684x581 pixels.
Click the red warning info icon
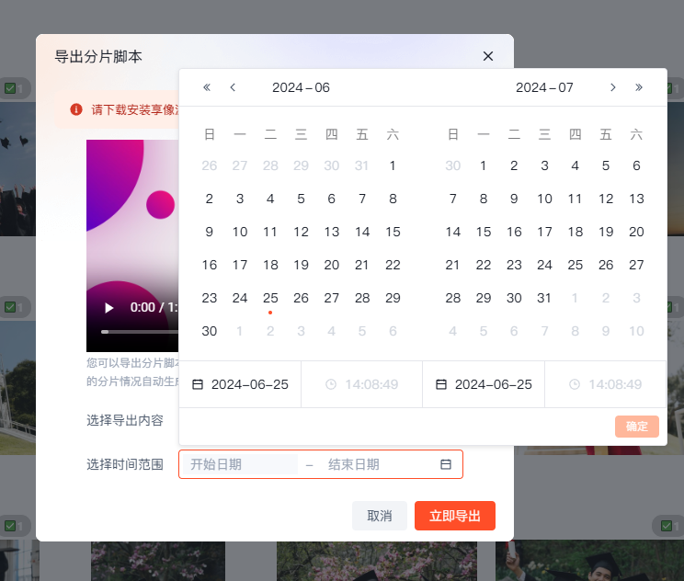pyautogui.click(x=76, y=109)
